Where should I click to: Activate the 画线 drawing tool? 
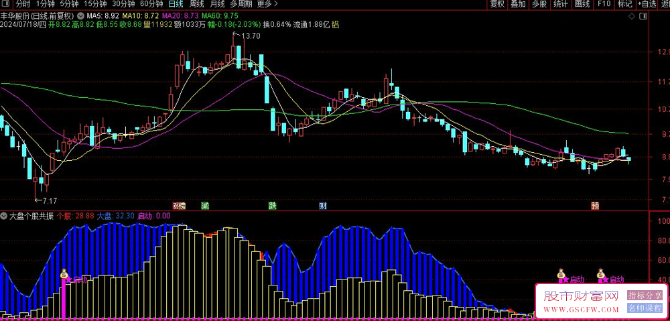click(582, 4)
